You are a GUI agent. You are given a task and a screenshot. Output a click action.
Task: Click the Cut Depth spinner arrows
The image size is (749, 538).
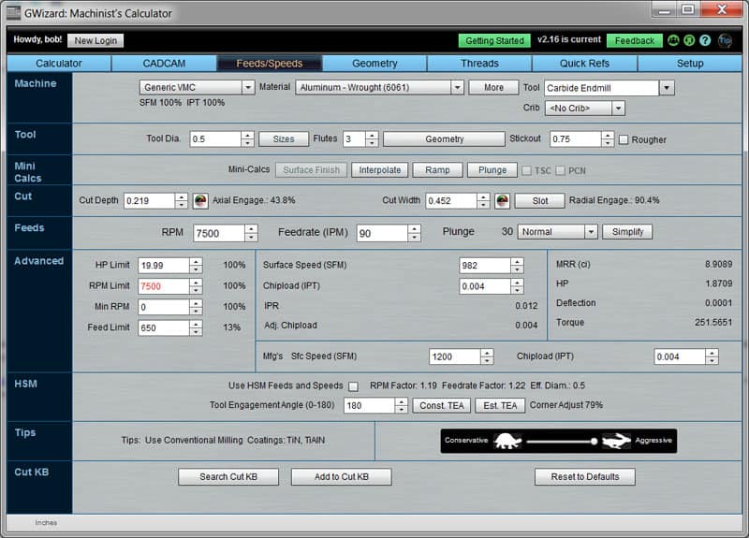click(x=181, y=200)
